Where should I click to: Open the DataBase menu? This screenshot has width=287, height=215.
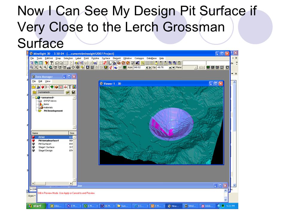[x=152, y=58]
